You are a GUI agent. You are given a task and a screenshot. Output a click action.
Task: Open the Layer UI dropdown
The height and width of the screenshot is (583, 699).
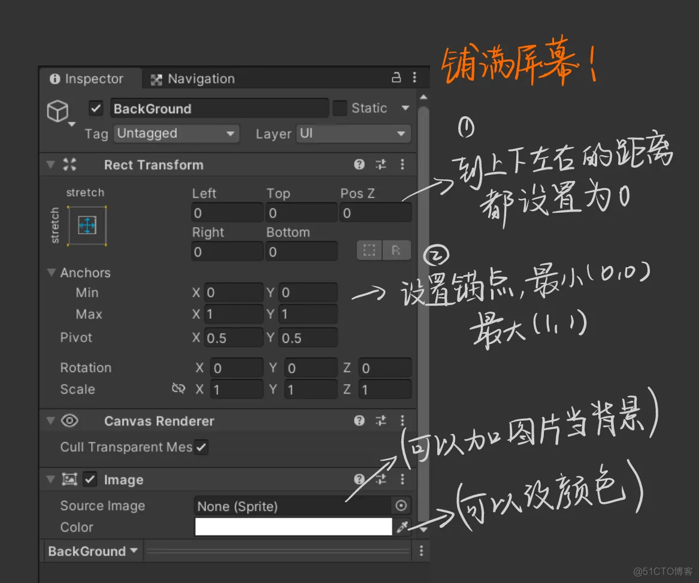tap(353, 134)
